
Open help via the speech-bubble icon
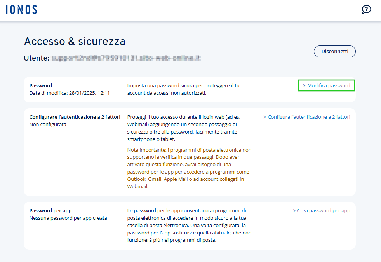(x=366, y=9)
